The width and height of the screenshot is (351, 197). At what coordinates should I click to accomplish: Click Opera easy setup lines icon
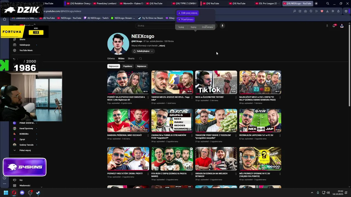point(333,11)
